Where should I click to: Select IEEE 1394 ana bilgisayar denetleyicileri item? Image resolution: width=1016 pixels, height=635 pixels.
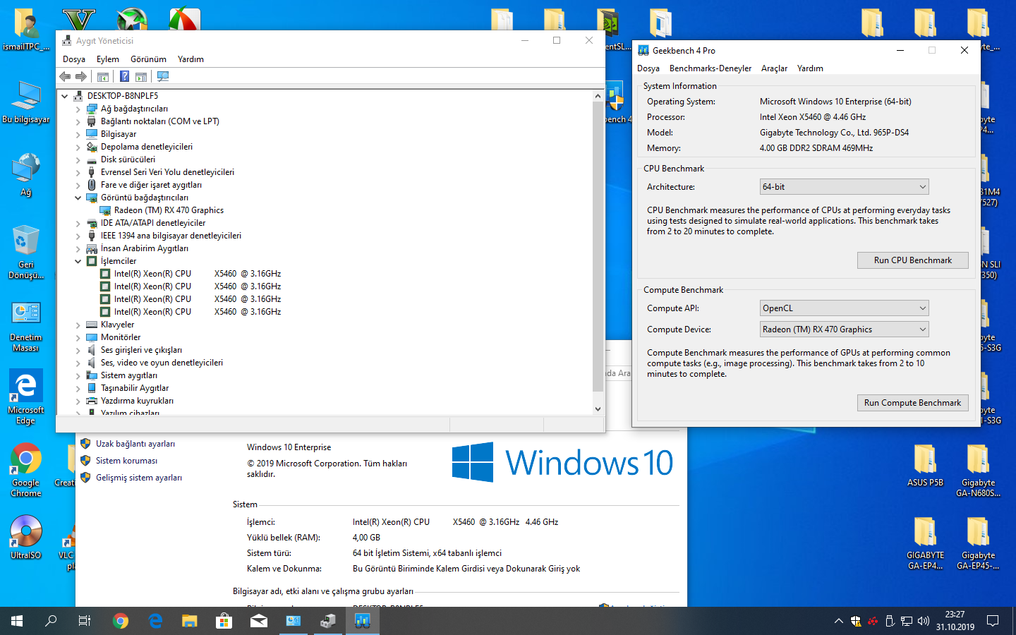coord(171,236)
